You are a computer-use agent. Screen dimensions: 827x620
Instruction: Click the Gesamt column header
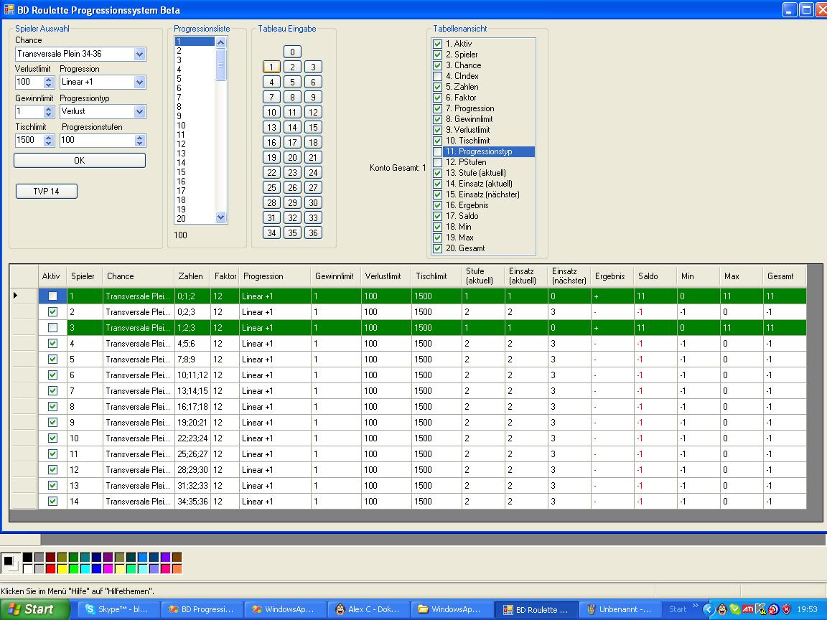pyautogui.click(x=784, y=276)
